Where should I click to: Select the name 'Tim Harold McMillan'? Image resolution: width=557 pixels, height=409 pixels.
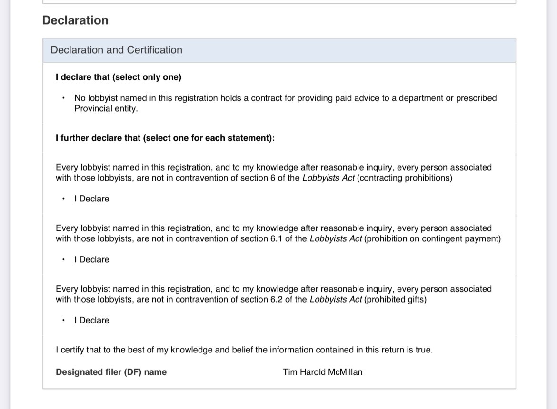tap(323, 372)
